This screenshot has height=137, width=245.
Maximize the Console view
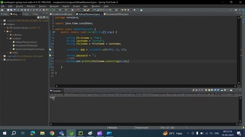click(x=240, y=90)
